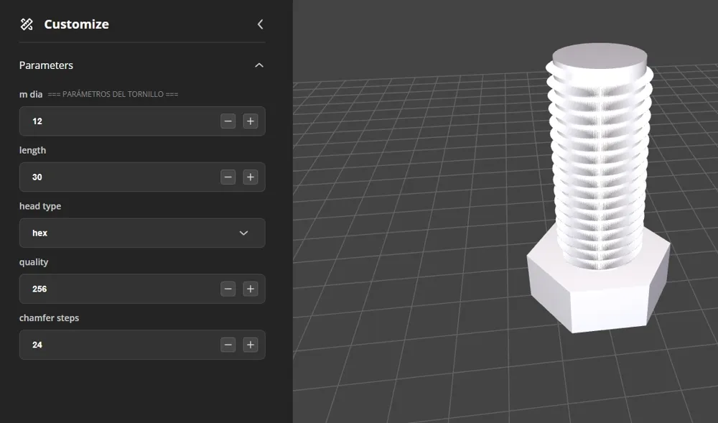
Task: Click the Customize panel title text
Action: click(76, 24)
